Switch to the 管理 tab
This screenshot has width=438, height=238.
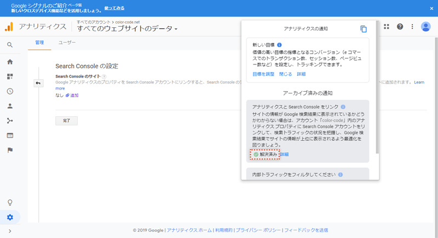click(39, 43)
